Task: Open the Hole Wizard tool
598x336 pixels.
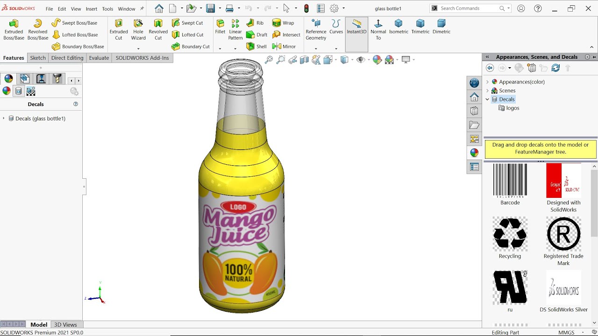Action: 138,30
